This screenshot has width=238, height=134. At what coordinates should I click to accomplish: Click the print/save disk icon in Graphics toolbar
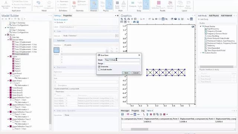coord(138,22)
